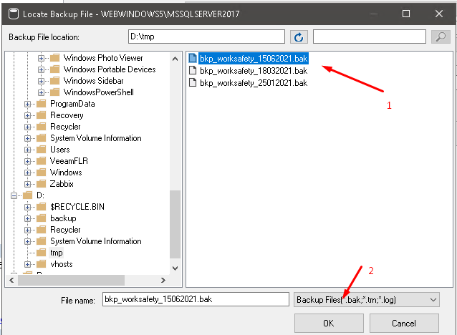
Task: Select the tmp folder in the tree
Action: coord(57,253)
